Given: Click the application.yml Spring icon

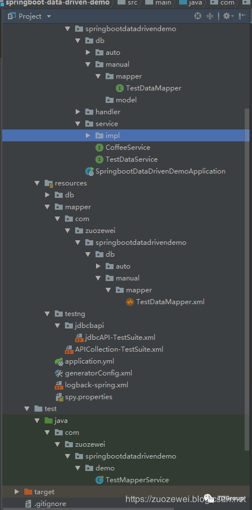Looking at the screenshot, I should 59,361.
